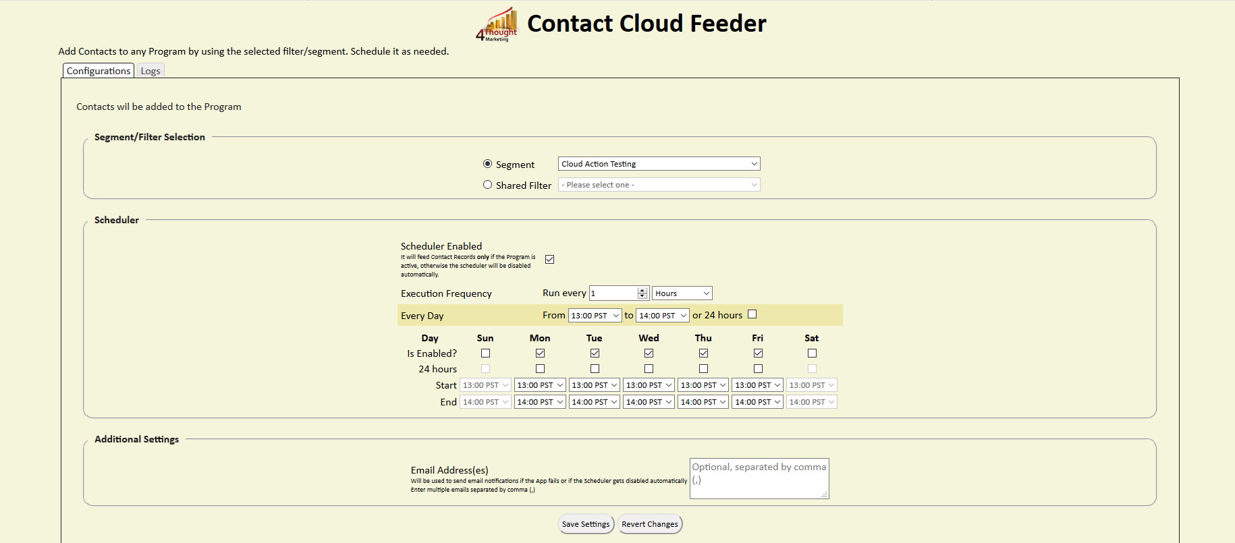Select the Shared Filter radio button
This screenshot has height=543, width=1235.
[487, 185]
